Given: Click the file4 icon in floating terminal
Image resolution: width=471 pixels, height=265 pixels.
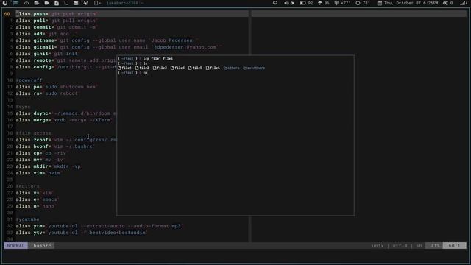Looking at the screenshot, I should [x=172, y=68].
